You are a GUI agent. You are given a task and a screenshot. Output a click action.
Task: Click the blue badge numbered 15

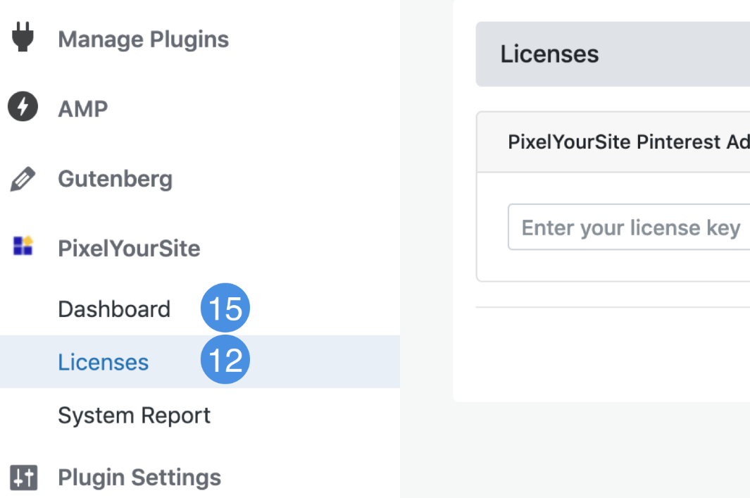point(225,309)
